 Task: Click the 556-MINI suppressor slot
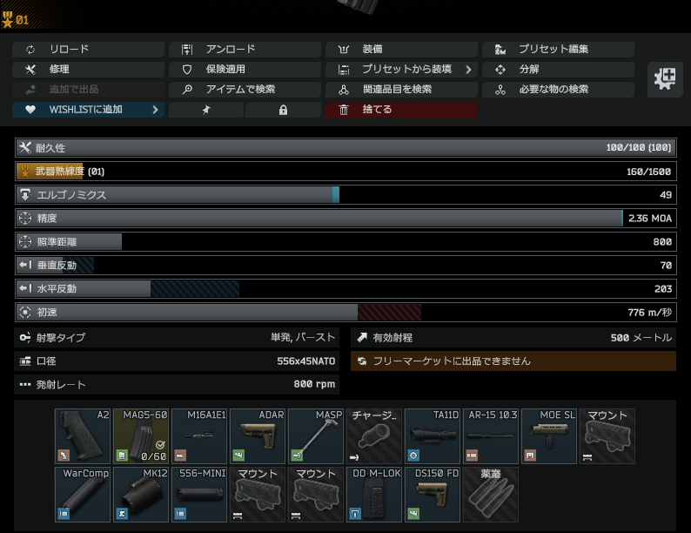199,495
